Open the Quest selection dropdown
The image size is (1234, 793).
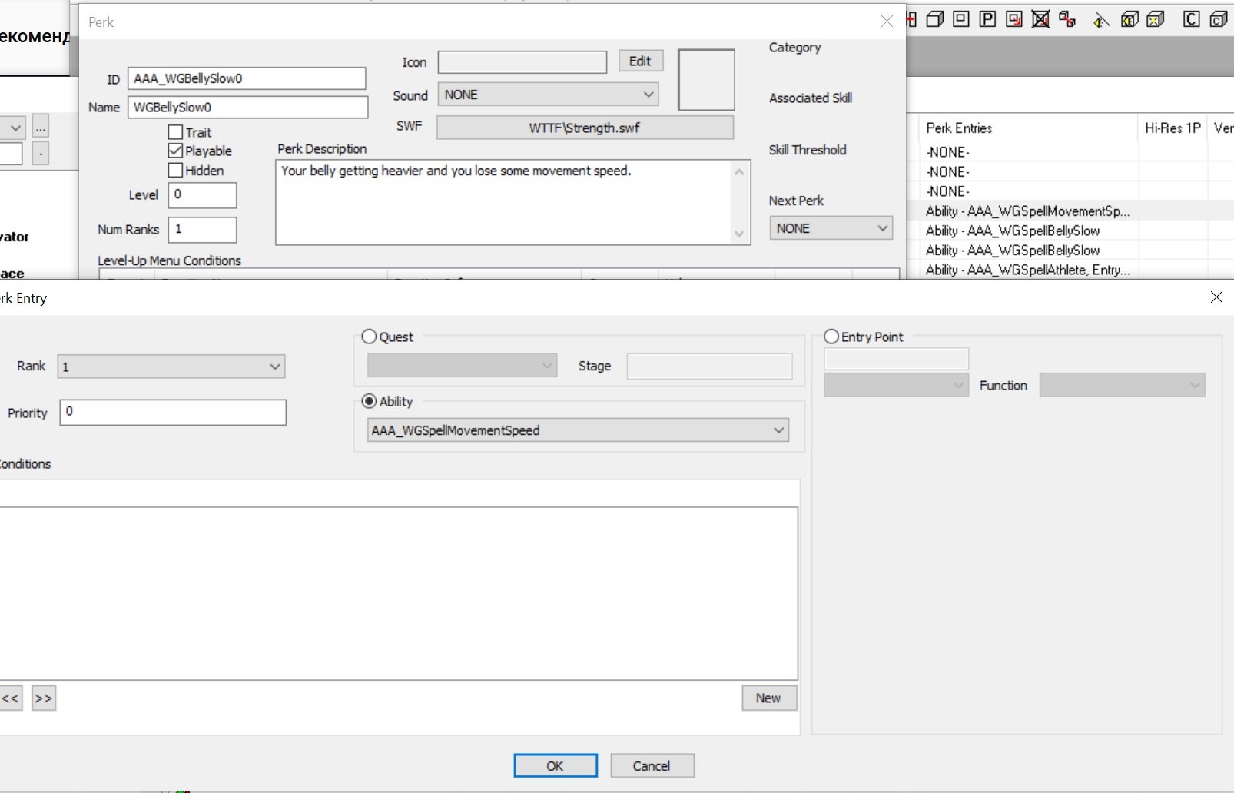[462, 366]
